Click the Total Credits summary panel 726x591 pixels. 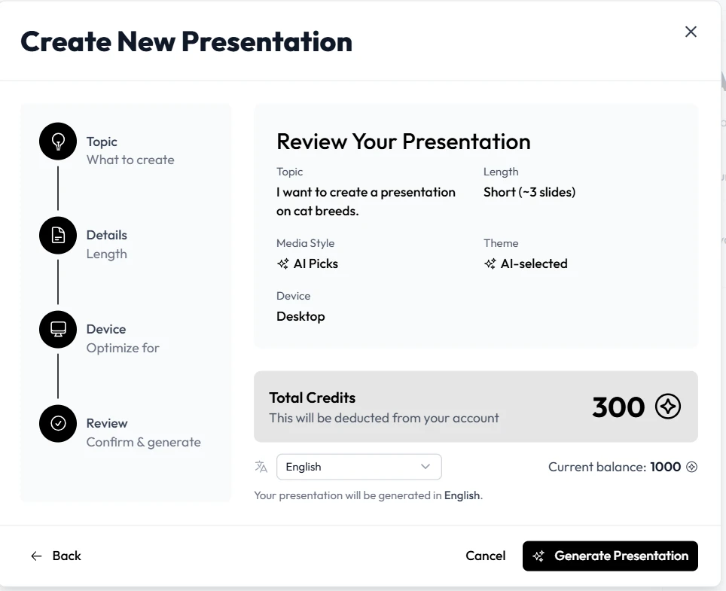click(475, 407)
